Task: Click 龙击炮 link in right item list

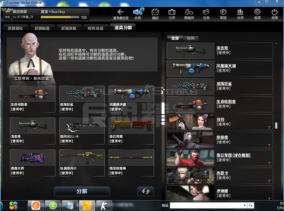Action: [222, 48]
